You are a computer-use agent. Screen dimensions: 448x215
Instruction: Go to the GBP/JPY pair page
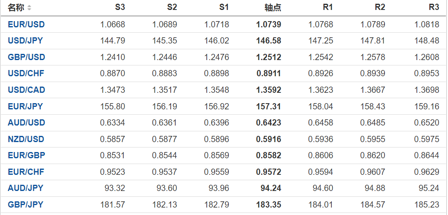pos(25,205)
